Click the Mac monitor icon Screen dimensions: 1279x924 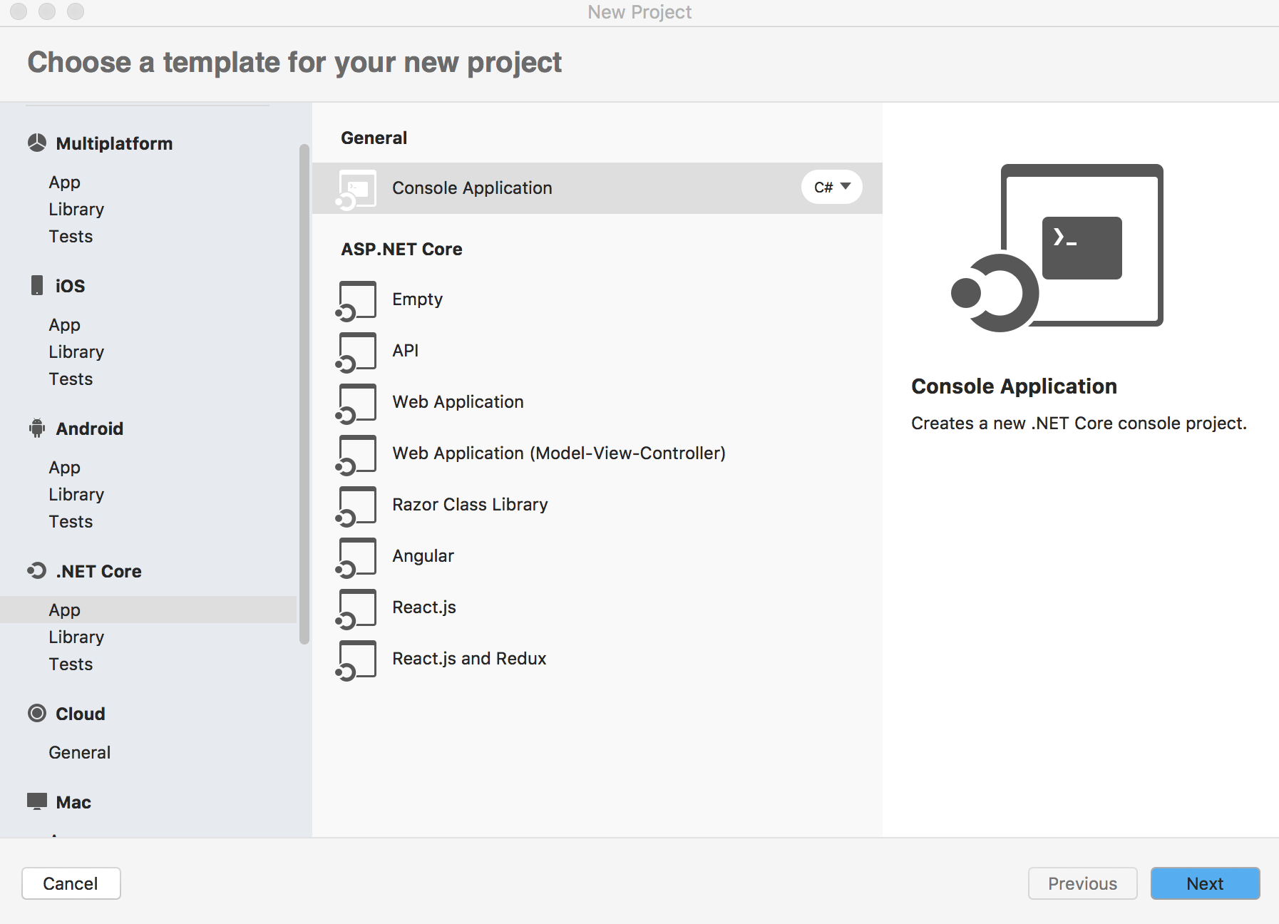click(x=37, y=801)
